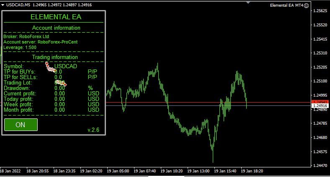Click the 'Trading Lot:' label
This screenshot has height=177, width=330.
click(x=18, y=82)
